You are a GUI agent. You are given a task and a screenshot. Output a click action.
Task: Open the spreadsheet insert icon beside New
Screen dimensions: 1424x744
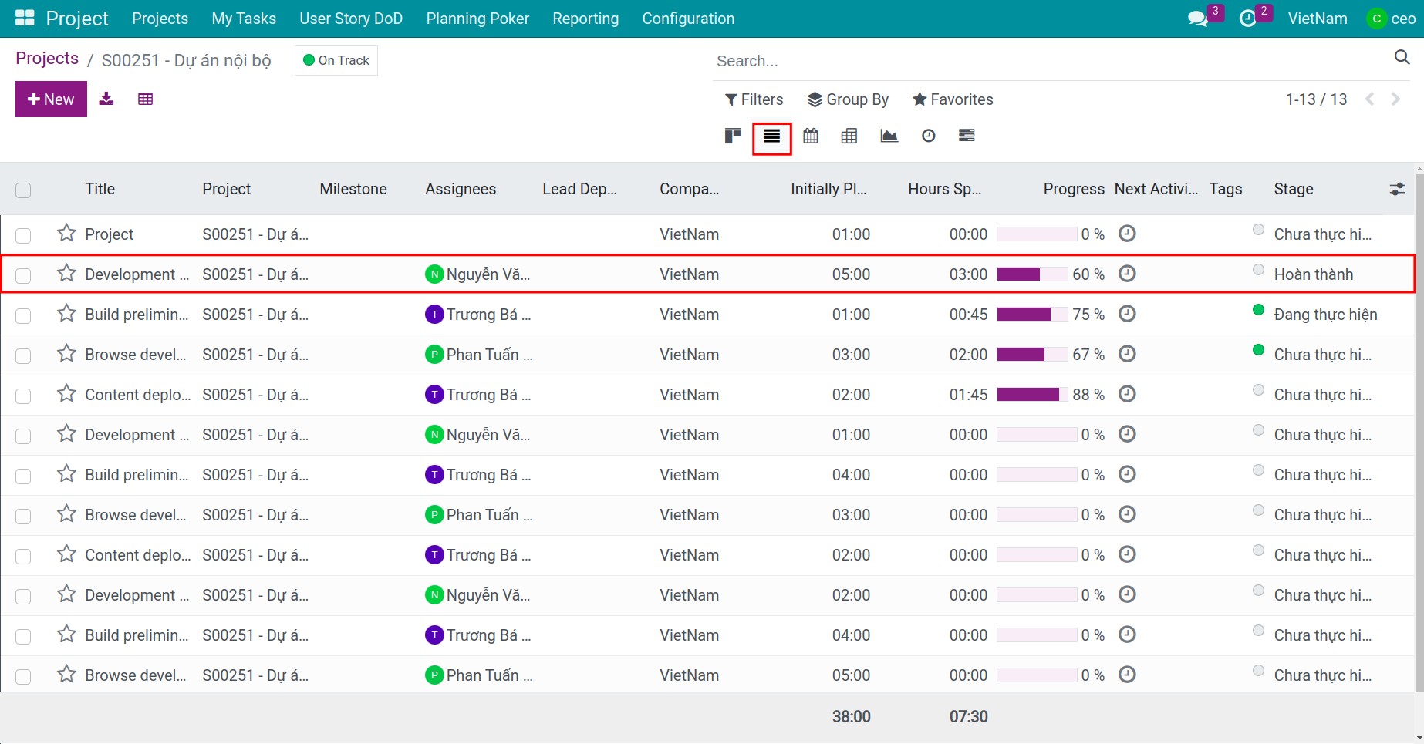pos(145,99)
